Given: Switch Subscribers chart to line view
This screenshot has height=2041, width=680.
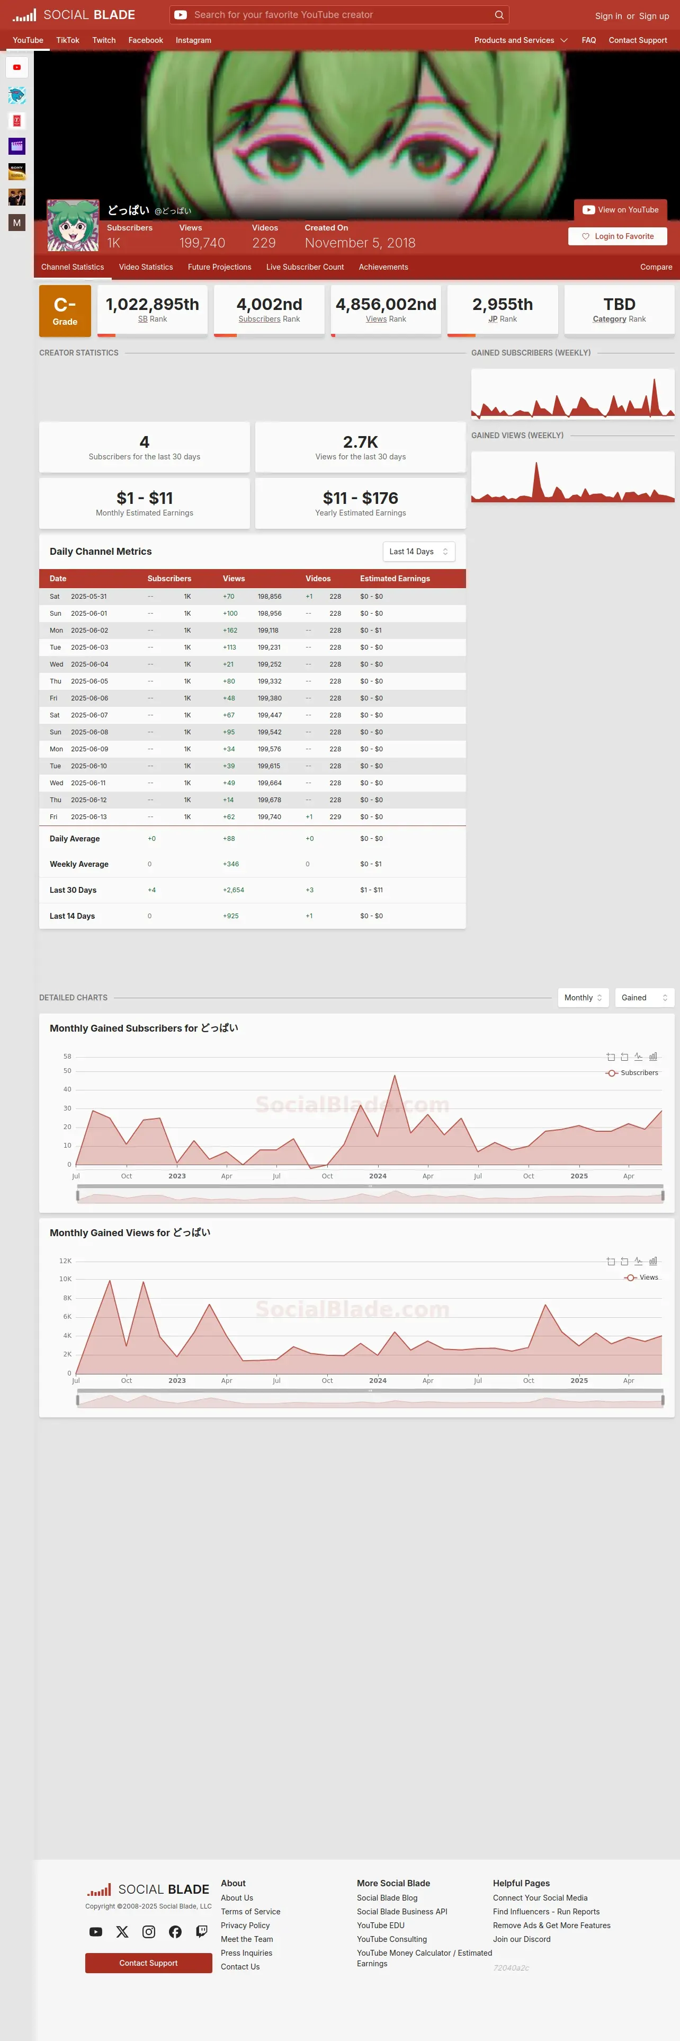Looking at the screenshot, I should [x=639, y=1057].
